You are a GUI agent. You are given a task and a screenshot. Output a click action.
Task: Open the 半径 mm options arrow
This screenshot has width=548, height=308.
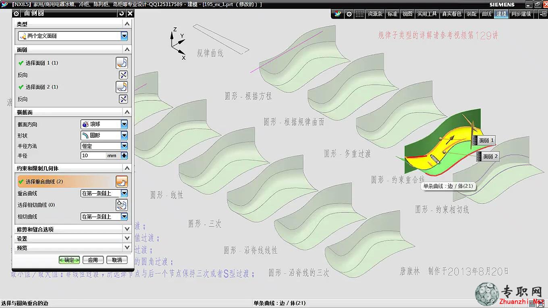click(124, 155)
